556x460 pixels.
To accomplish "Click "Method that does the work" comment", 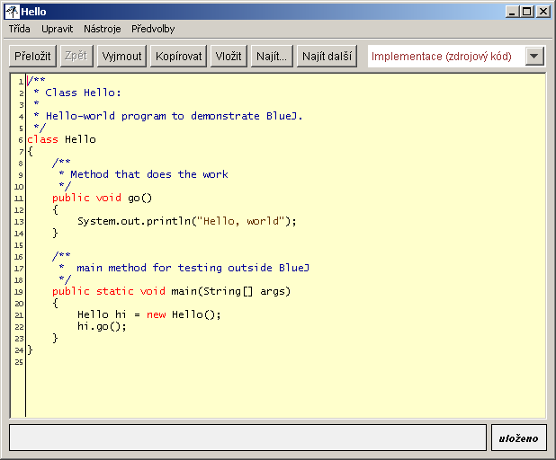I will tap(149, 174).
